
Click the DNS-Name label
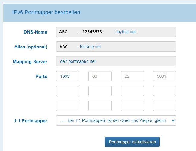click(35, 32)
